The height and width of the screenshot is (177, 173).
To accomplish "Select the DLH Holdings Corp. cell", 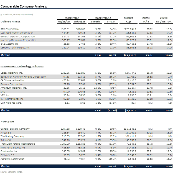I will (10, 102).
